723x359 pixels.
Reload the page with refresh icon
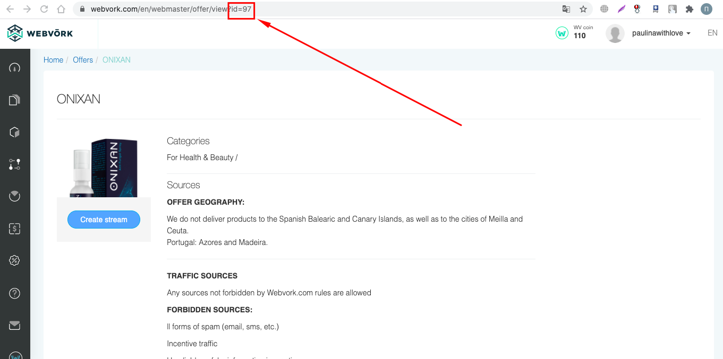(x=44, y=9)
